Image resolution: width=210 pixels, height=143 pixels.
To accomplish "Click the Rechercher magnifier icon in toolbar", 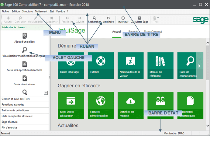I will (95, 18).
